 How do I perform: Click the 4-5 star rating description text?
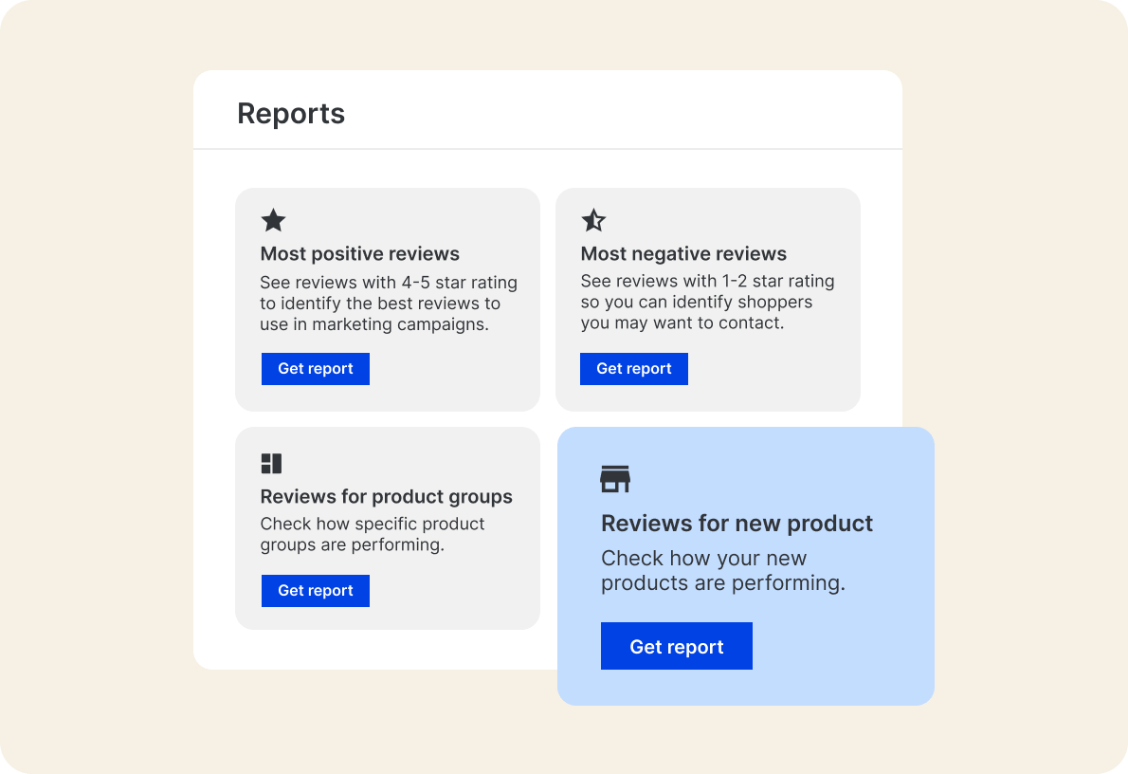389,304
